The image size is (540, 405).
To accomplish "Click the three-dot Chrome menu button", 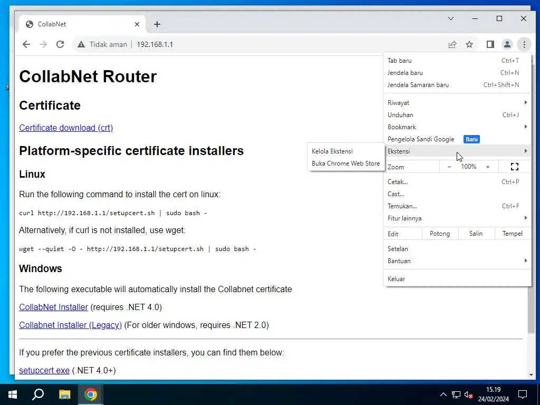I will point(524,44).
